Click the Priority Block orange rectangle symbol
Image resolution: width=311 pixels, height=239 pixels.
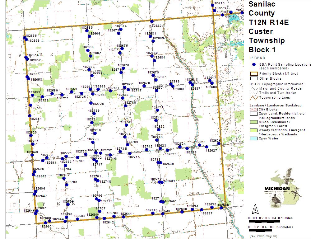[254, 74]
